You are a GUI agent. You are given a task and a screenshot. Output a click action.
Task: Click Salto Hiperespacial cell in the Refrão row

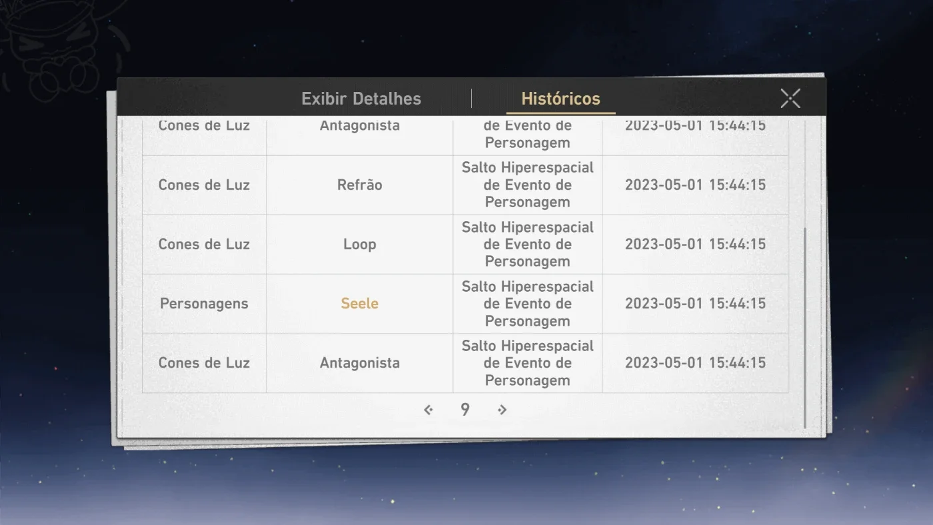pos(528,185)
